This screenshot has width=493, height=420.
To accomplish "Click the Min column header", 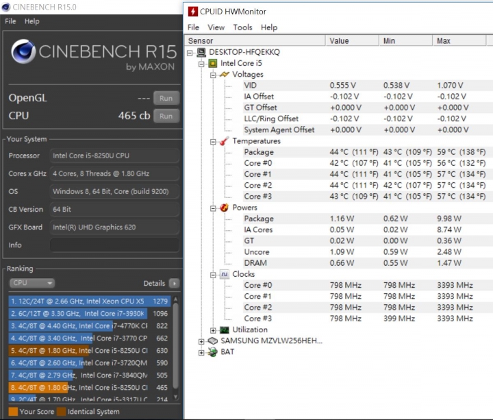I will click(x=405, y=41).
